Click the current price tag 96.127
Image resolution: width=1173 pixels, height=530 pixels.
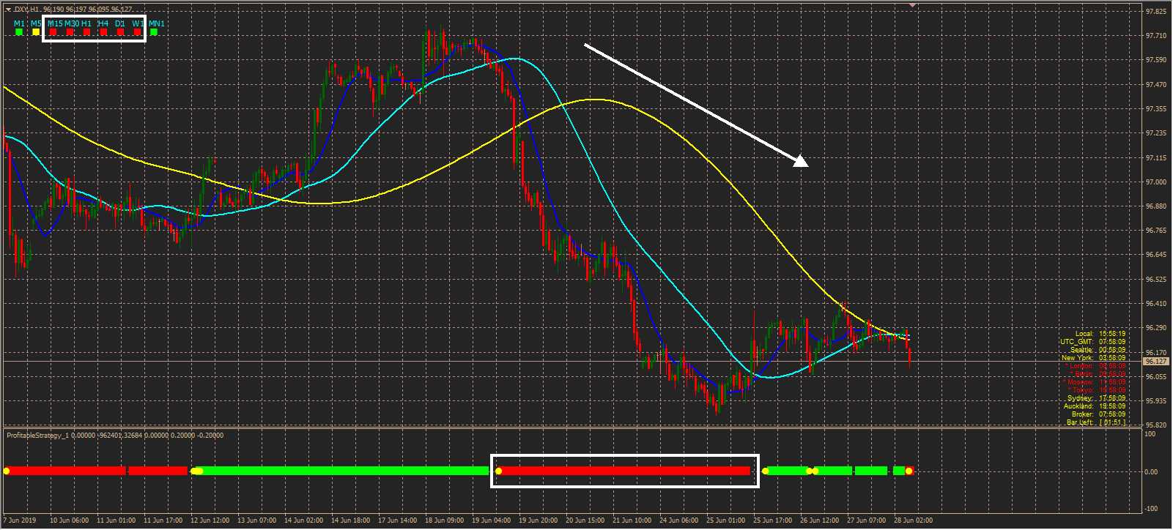[x=1156, y=361]
